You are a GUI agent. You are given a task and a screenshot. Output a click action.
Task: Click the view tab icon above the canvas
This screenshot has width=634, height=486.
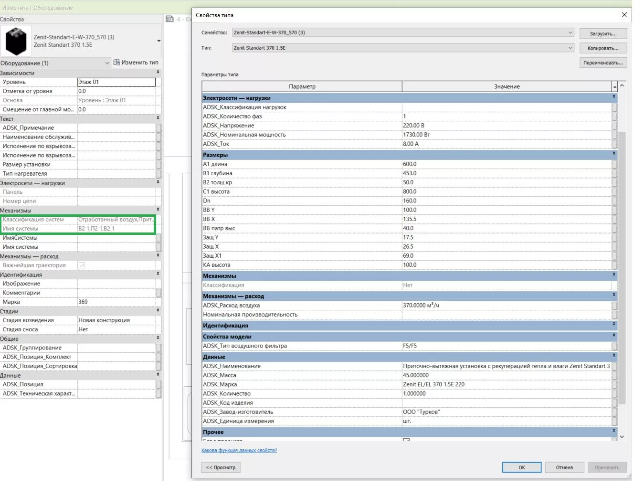[x=169, y=19]
